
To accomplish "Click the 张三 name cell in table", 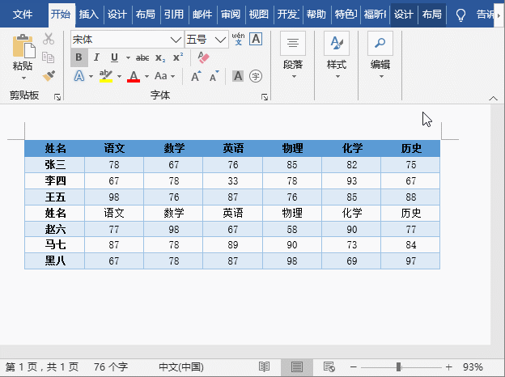I will click(x=55, y=164).
